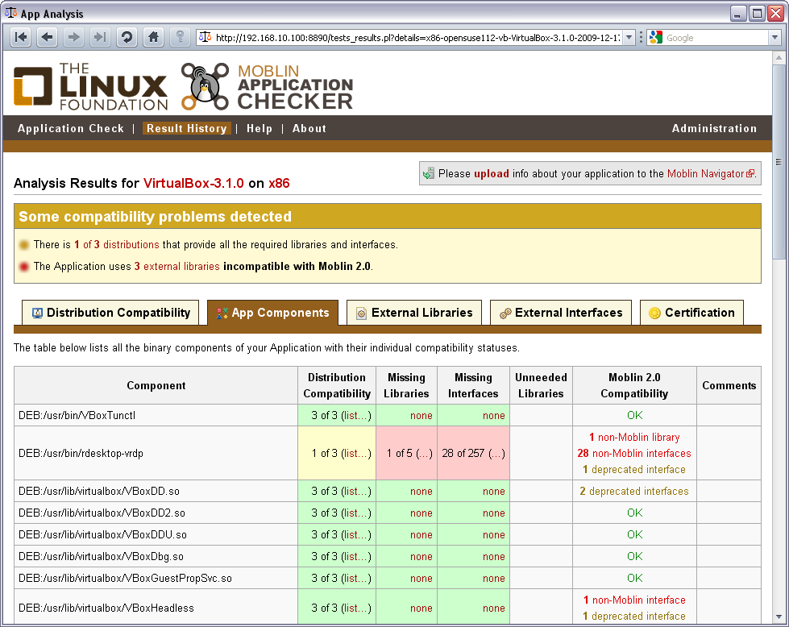Click '1 non-Moblin library' for rdesktop-vrdp

point(634,437)
